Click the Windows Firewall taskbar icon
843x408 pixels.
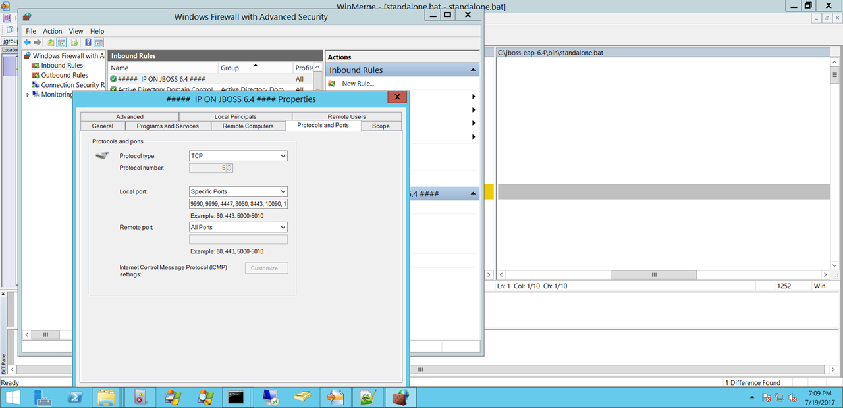point(400,397)
